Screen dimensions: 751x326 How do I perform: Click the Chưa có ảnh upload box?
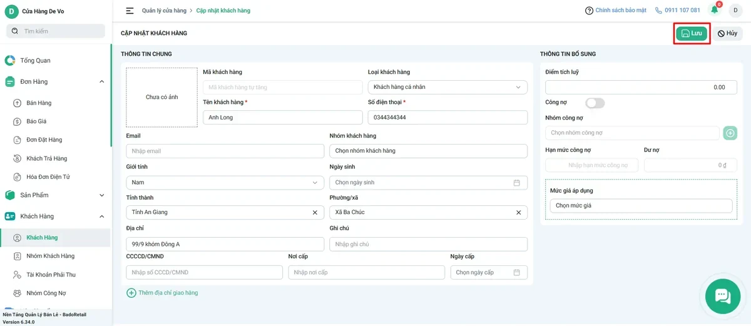pos(162,98)
